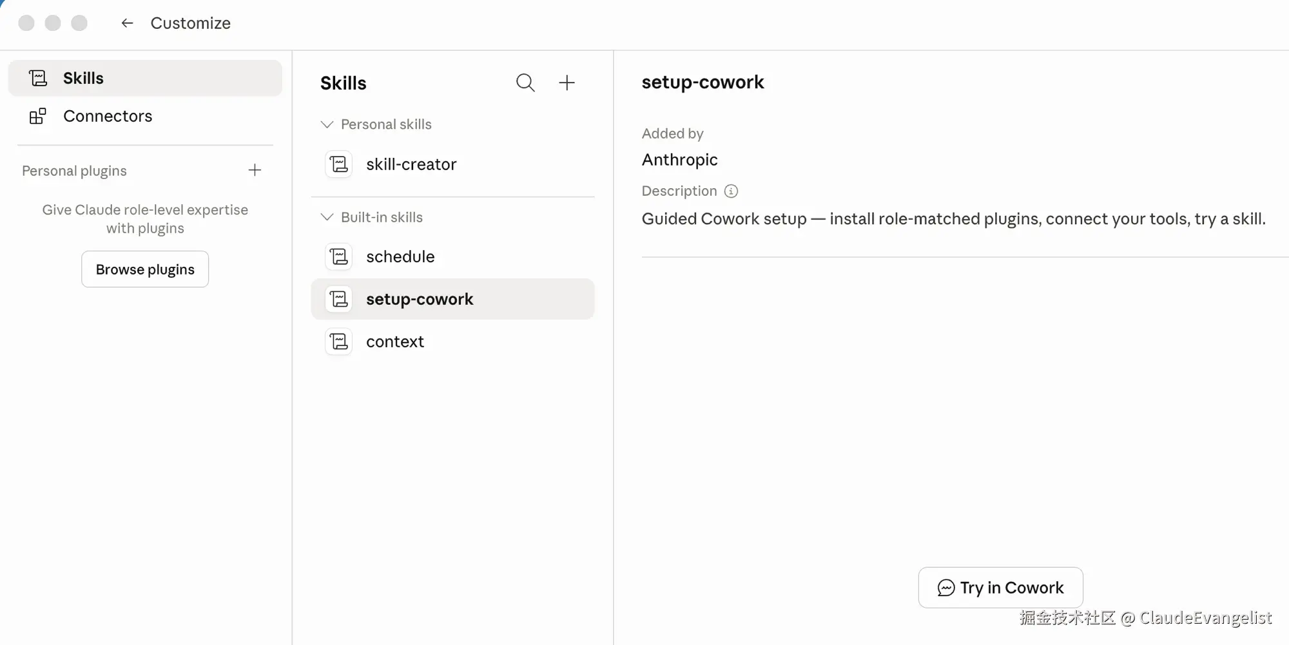Select the schedule skill in list
Viewport: 1289px width, 645px height.
pos(452,256)
